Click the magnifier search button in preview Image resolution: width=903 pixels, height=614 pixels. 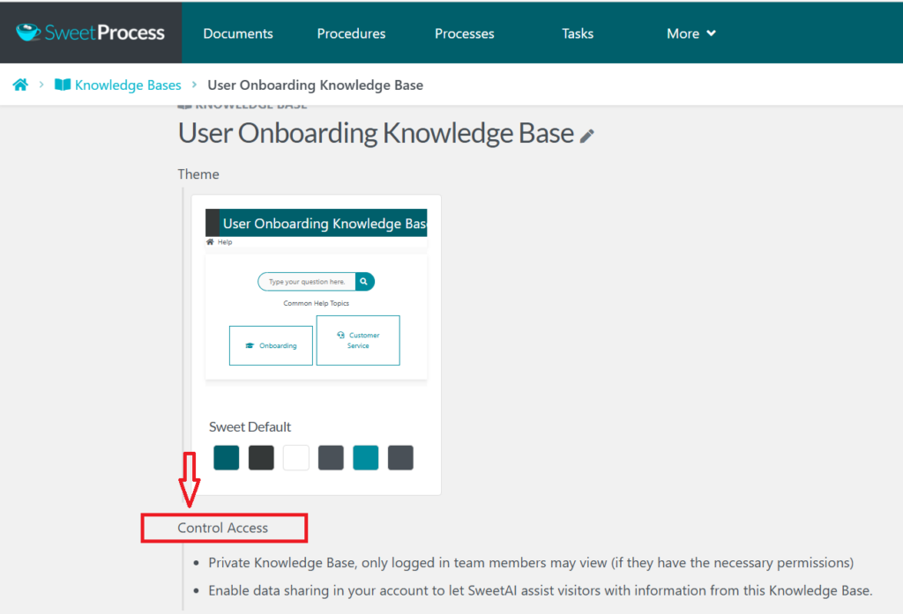pyautogui.click(x=364, y=281)
